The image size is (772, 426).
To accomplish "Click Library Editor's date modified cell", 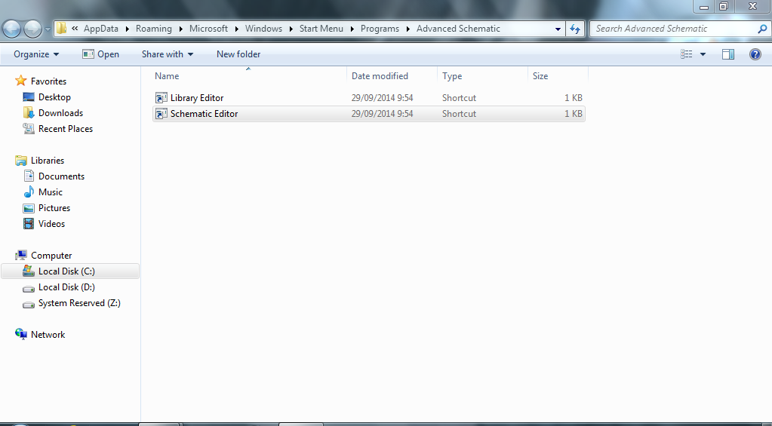I will coord(382,98).
